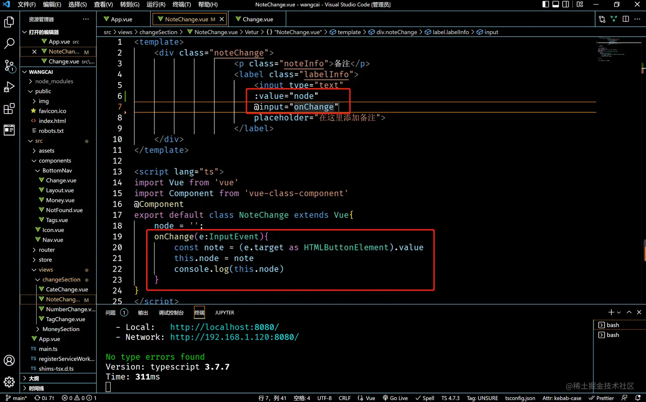Viewport: 646px width, 402px height.
Task: Click the explorer more actions ellipsis
Action: 86,19
